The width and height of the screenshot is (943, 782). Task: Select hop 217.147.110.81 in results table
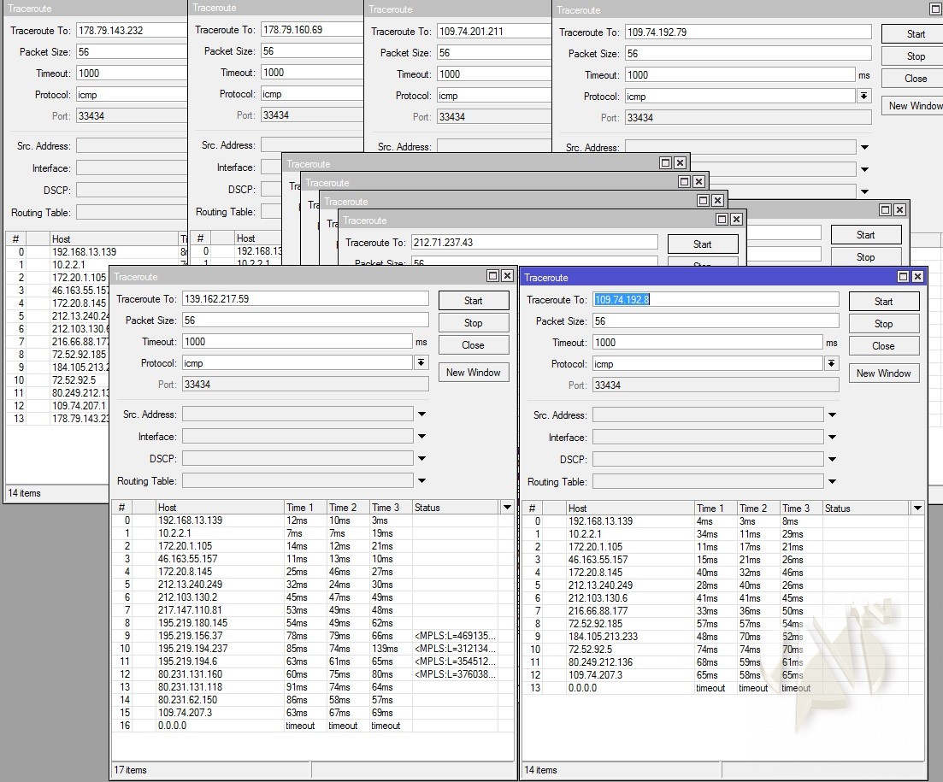click(190, 610)
